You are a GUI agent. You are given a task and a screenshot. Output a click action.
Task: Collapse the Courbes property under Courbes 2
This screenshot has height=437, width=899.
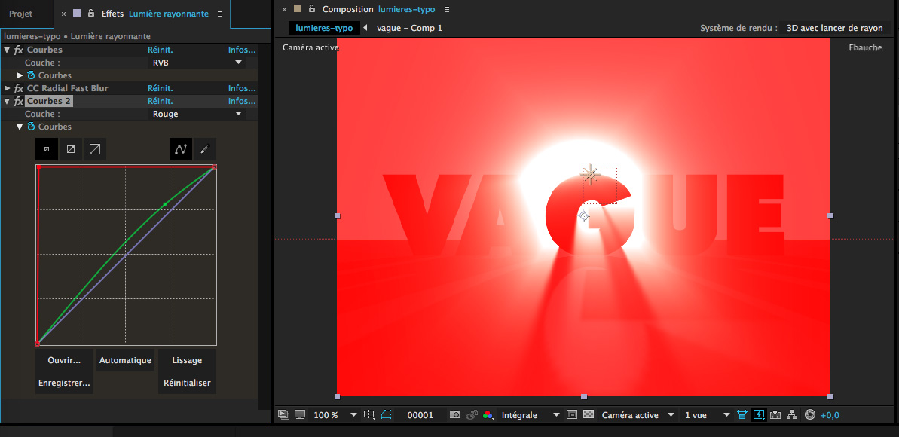20,127
